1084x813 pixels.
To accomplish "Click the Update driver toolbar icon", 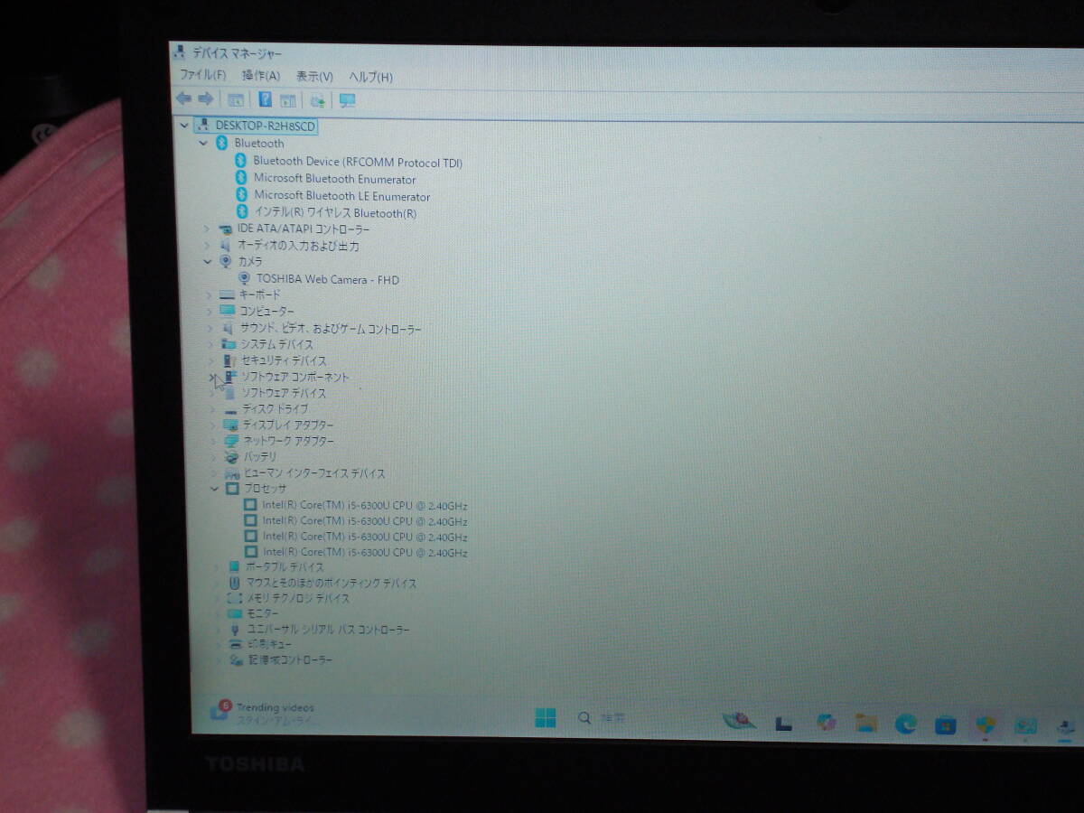I will [317, 100].
